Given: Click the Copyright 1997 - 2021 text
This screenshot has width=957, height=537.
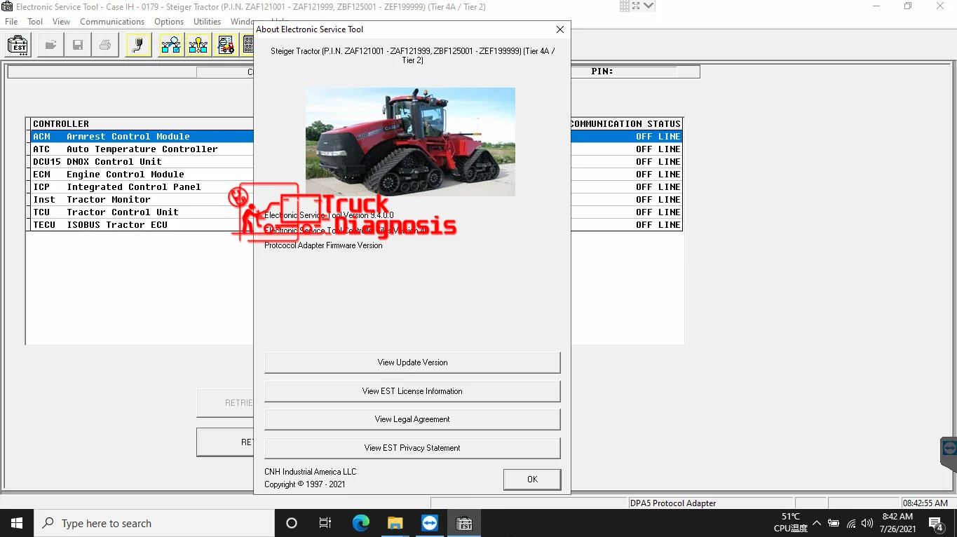Looking at the screenshot, I should click(x=305, y=484).
